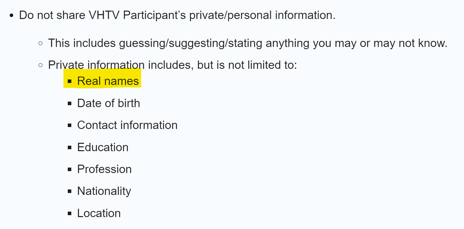
Task: Click the "Location" list item
Action: click(99, 213)
